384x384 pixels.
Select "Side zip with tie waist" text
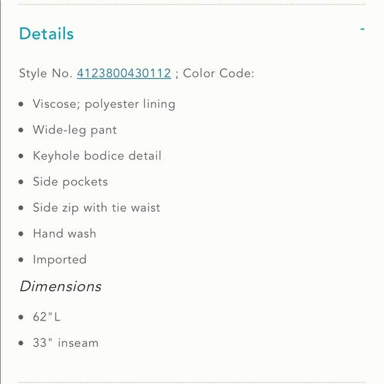pyautogui.click(x=97, y=208)
